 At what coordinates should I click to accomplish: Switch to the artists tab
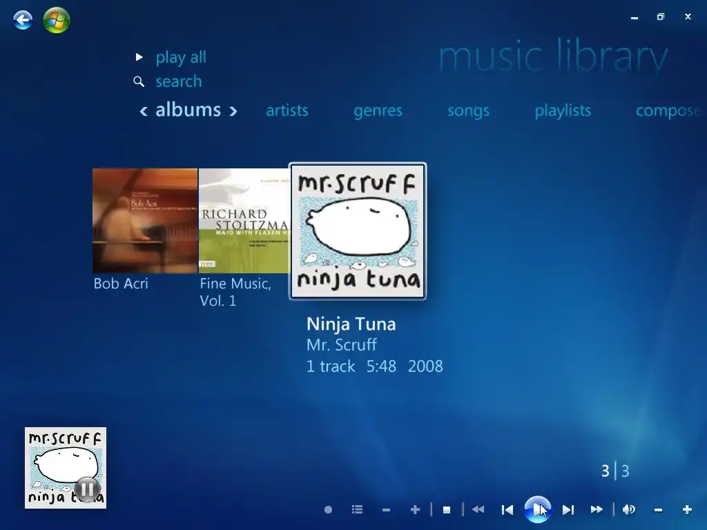coord(287,110)
